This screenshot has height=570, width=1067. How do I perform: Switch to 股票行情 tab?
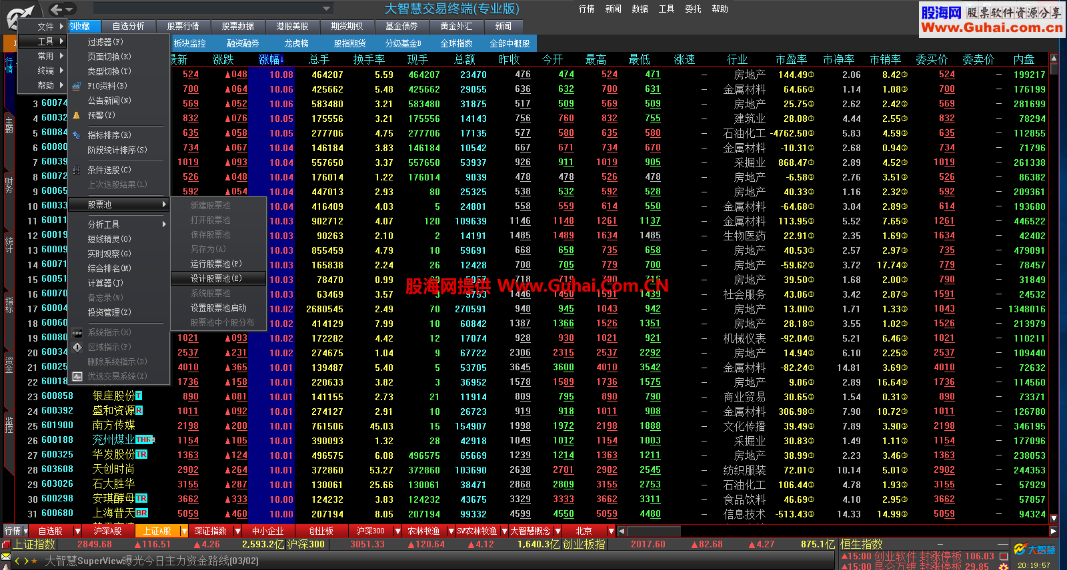pyautogui.click(x=183, y=26)
